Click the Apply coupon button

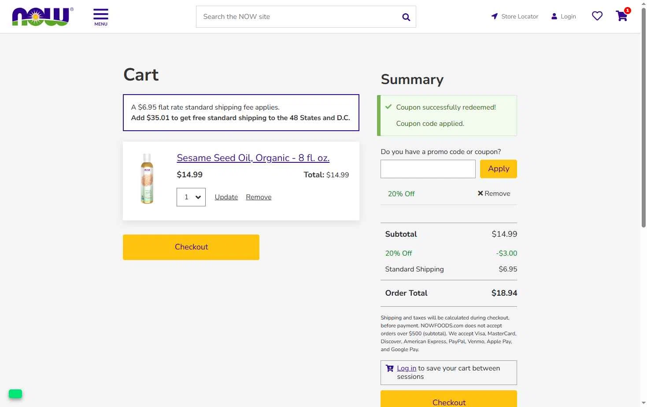[499, 169]
